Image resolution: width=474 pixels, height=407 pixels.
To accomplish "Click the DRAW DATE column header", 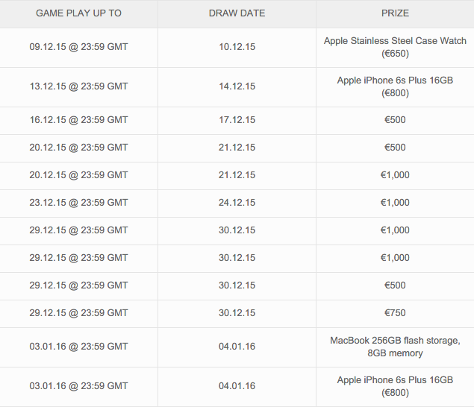I will click(x=237, y=13).
